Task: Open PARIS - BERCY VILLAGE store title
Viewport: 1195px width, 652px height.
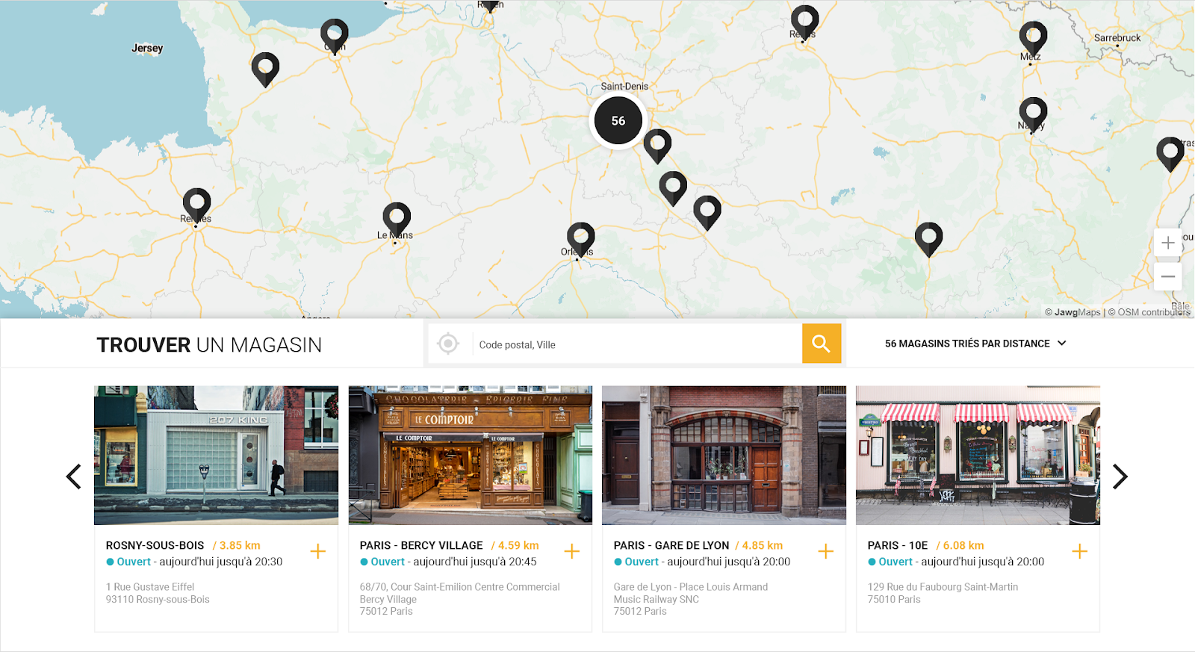Action: click(x=421, y=545)
